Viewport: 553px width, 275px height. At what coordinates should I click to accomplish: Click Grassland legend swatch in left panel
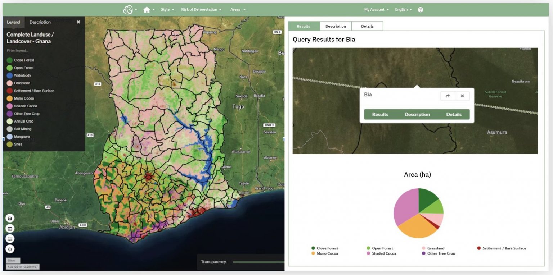point(10,83)
